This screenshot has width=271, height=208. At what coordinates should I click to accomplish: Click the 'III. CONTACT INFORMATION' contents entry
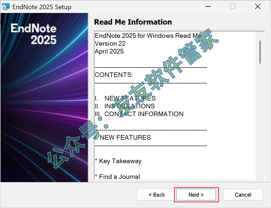click(x=139, y=114)
